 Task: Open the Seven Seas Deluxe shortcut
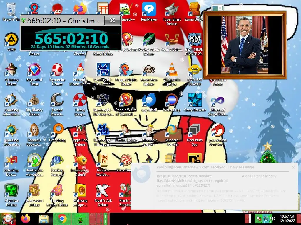pyautogui.click(x=149, y=75)
